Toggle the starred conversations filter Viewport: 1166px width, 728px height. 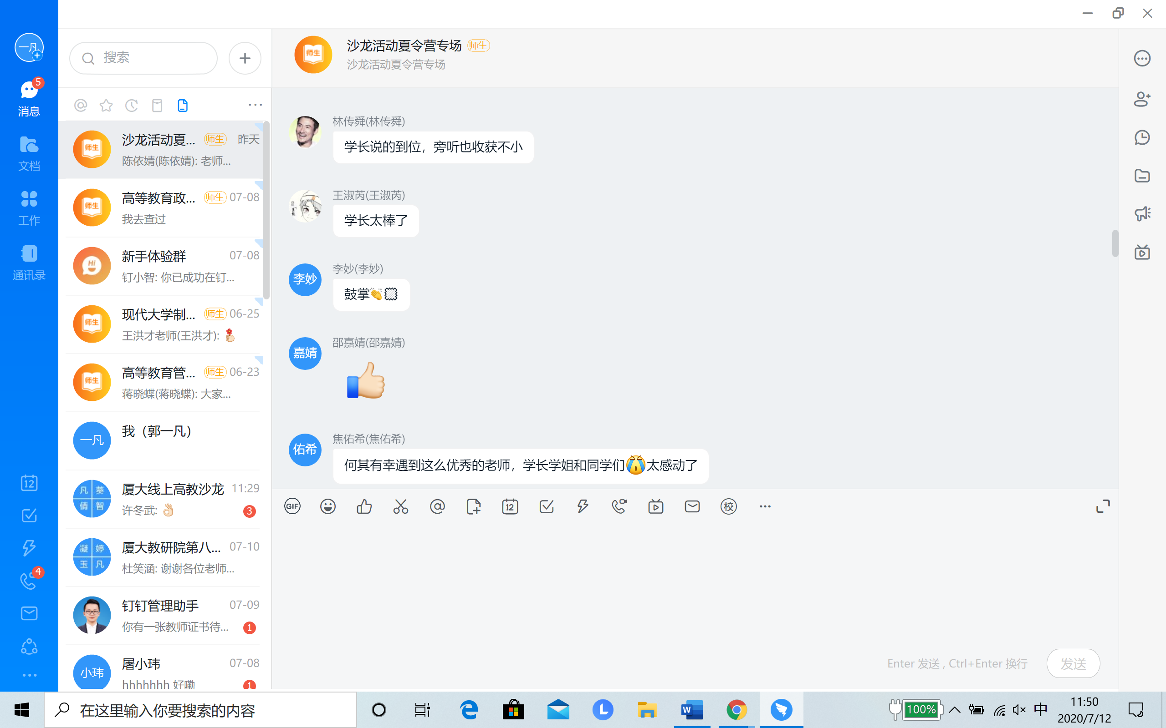pos(106,106)
